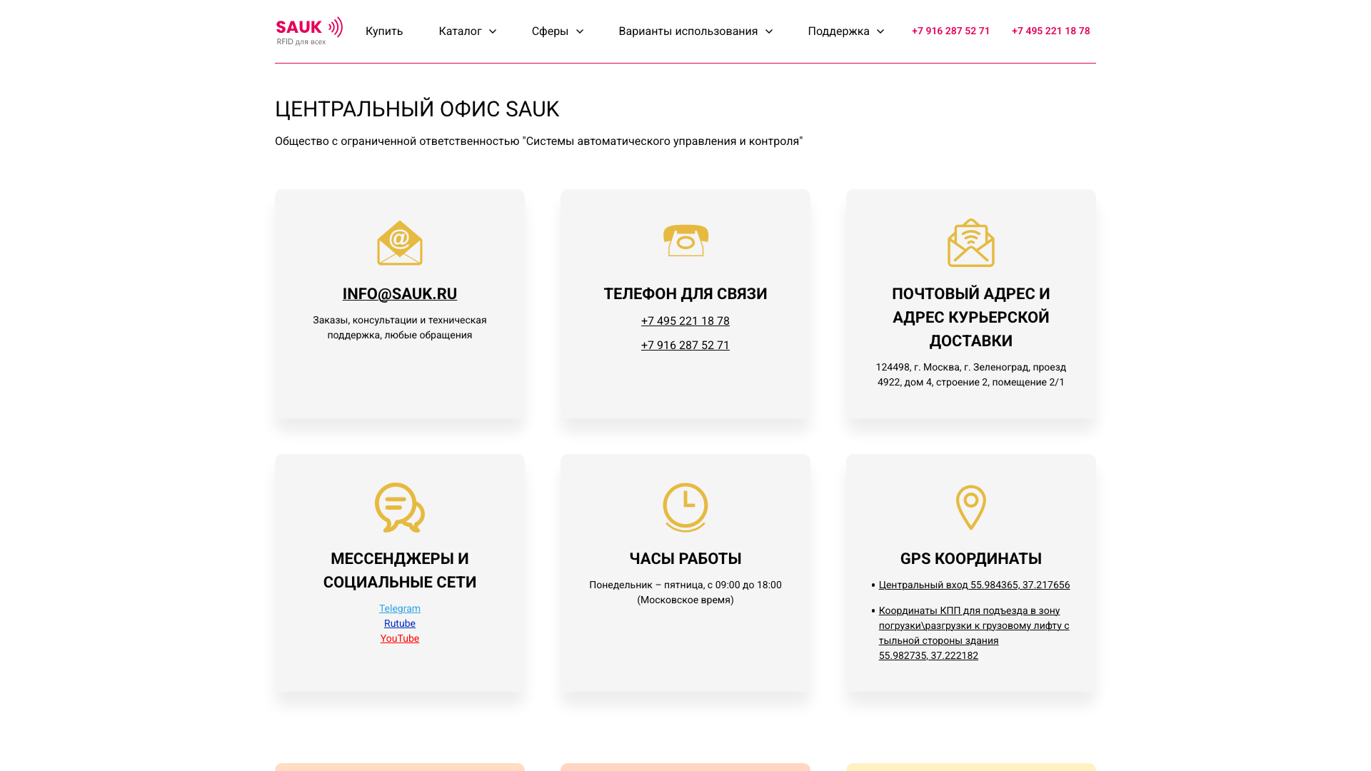The width and height of the screenshot is (1371, 771).
Task: Click the ТЕЛЕФОН ДЛЯ СВЯЗИ heading
Action: 685,293
